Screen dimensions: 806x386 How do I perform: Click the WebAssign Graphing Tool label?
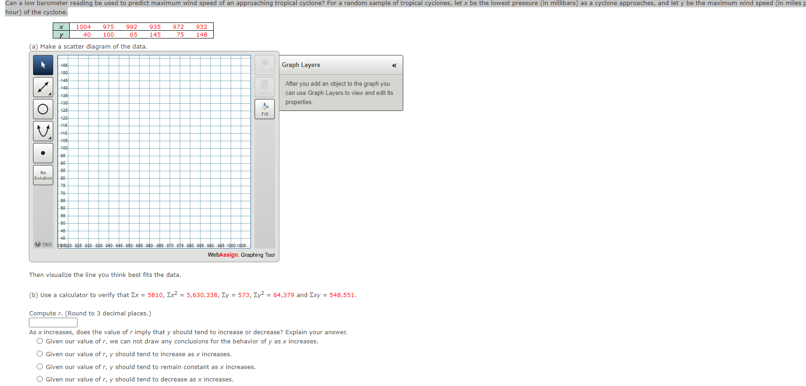point(241,255)
